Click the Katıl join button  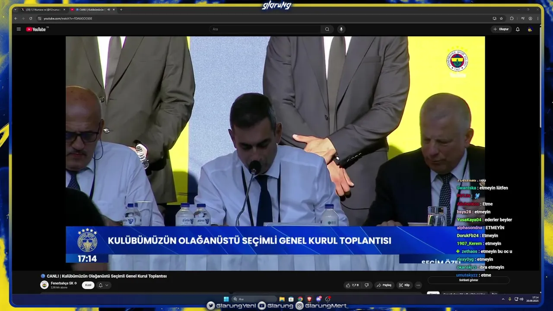(88, 285)
